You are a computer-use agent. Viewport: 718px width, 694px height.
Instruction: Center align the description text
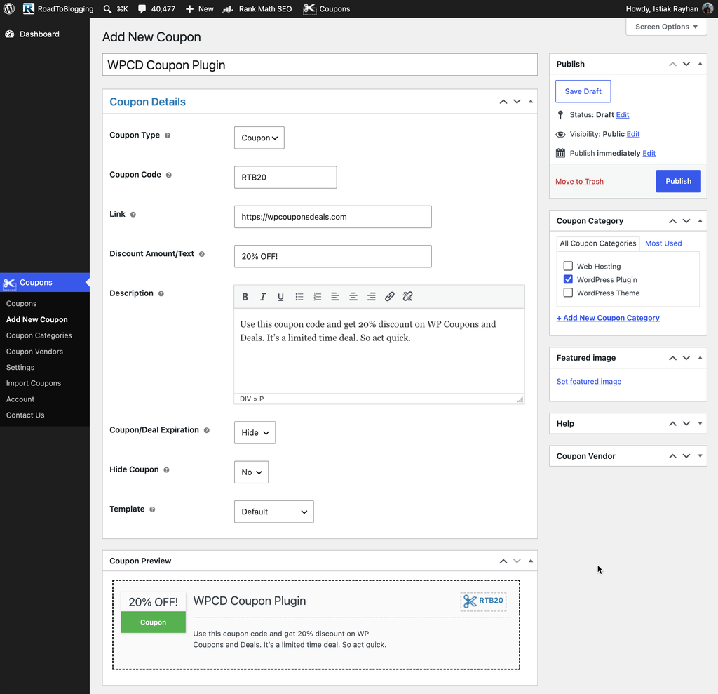click(x=353, y=297)
